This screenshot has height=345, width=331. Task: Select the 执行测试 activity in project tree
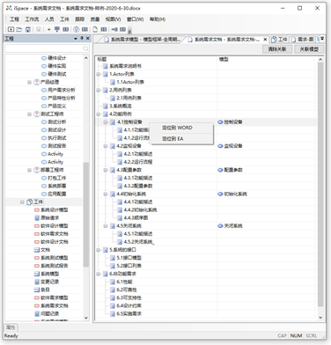click(x=54, y=138)
